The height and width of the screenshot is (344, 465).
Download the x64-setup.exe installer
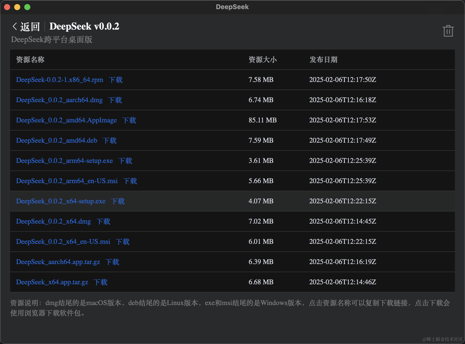(x=118, y=201)
